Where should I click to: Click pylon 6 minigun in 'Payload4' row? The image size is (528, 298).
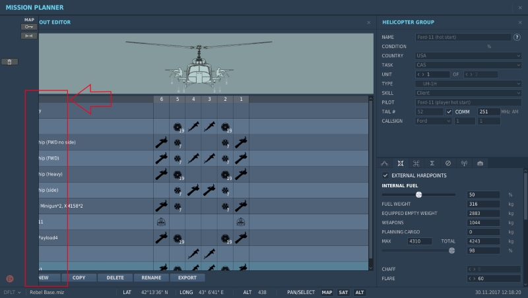coord(161,238)
